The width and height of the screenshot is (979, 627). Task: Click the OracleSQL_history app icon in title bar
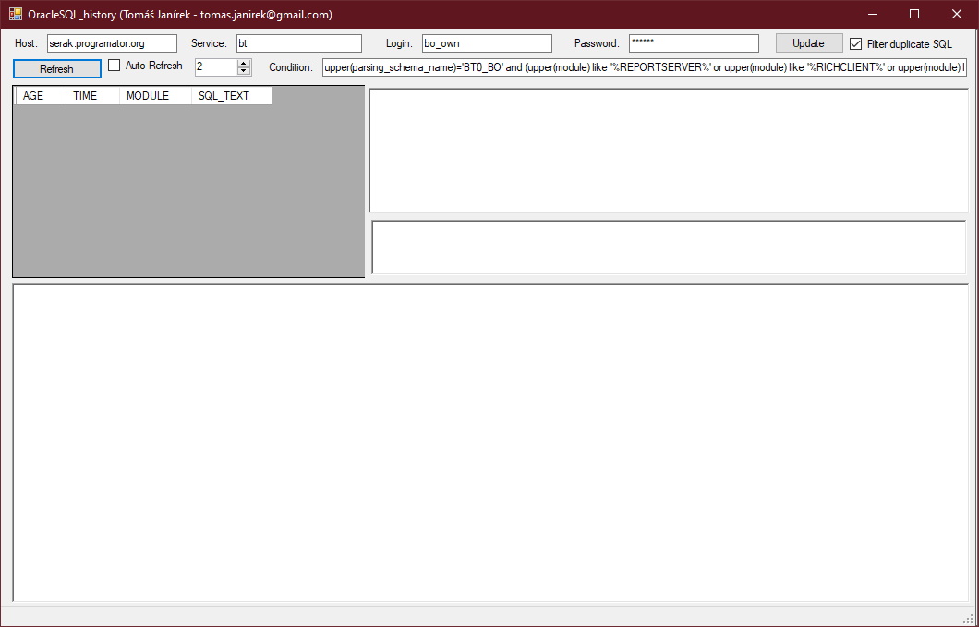[16, 15]
